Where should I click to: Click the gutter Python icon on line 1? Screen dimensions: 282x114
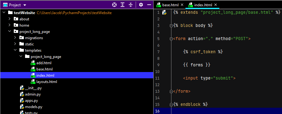(x=164, y=13)
